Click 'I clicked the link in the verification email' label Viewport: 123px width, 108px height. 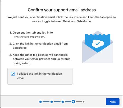[40, 76]
